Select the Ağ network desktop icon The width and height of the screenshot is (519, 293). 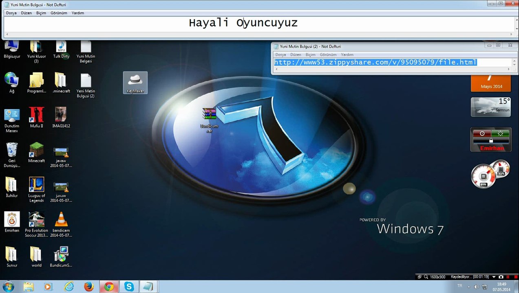click(x=12, y=83)
